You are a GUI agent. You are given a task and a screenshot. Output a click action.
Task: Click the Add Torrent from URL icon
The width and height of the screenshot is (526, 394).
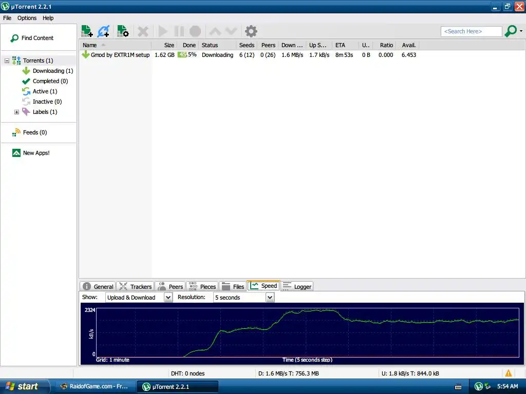[103, 31]
